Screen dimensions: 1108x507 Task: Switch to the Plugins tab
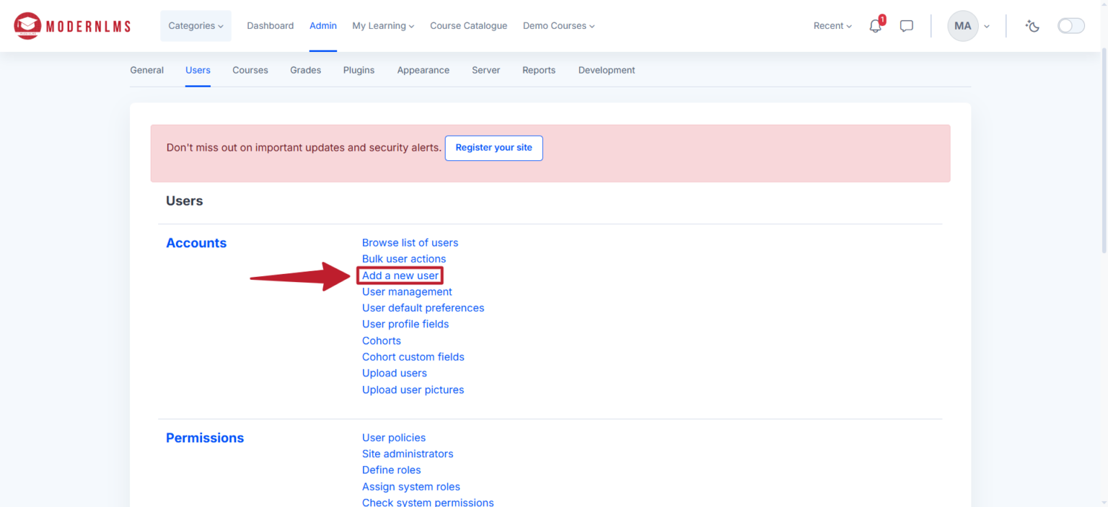point(359,70)
